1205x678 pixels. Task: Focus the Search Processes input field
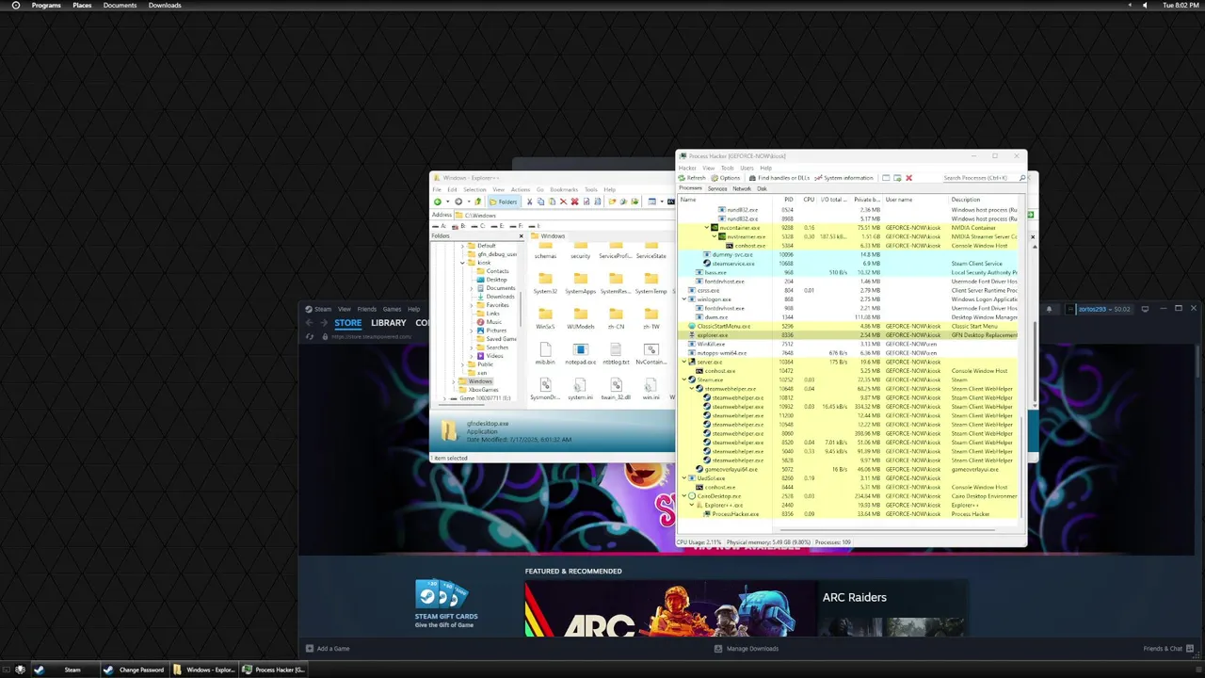click(x=979, y=178)
